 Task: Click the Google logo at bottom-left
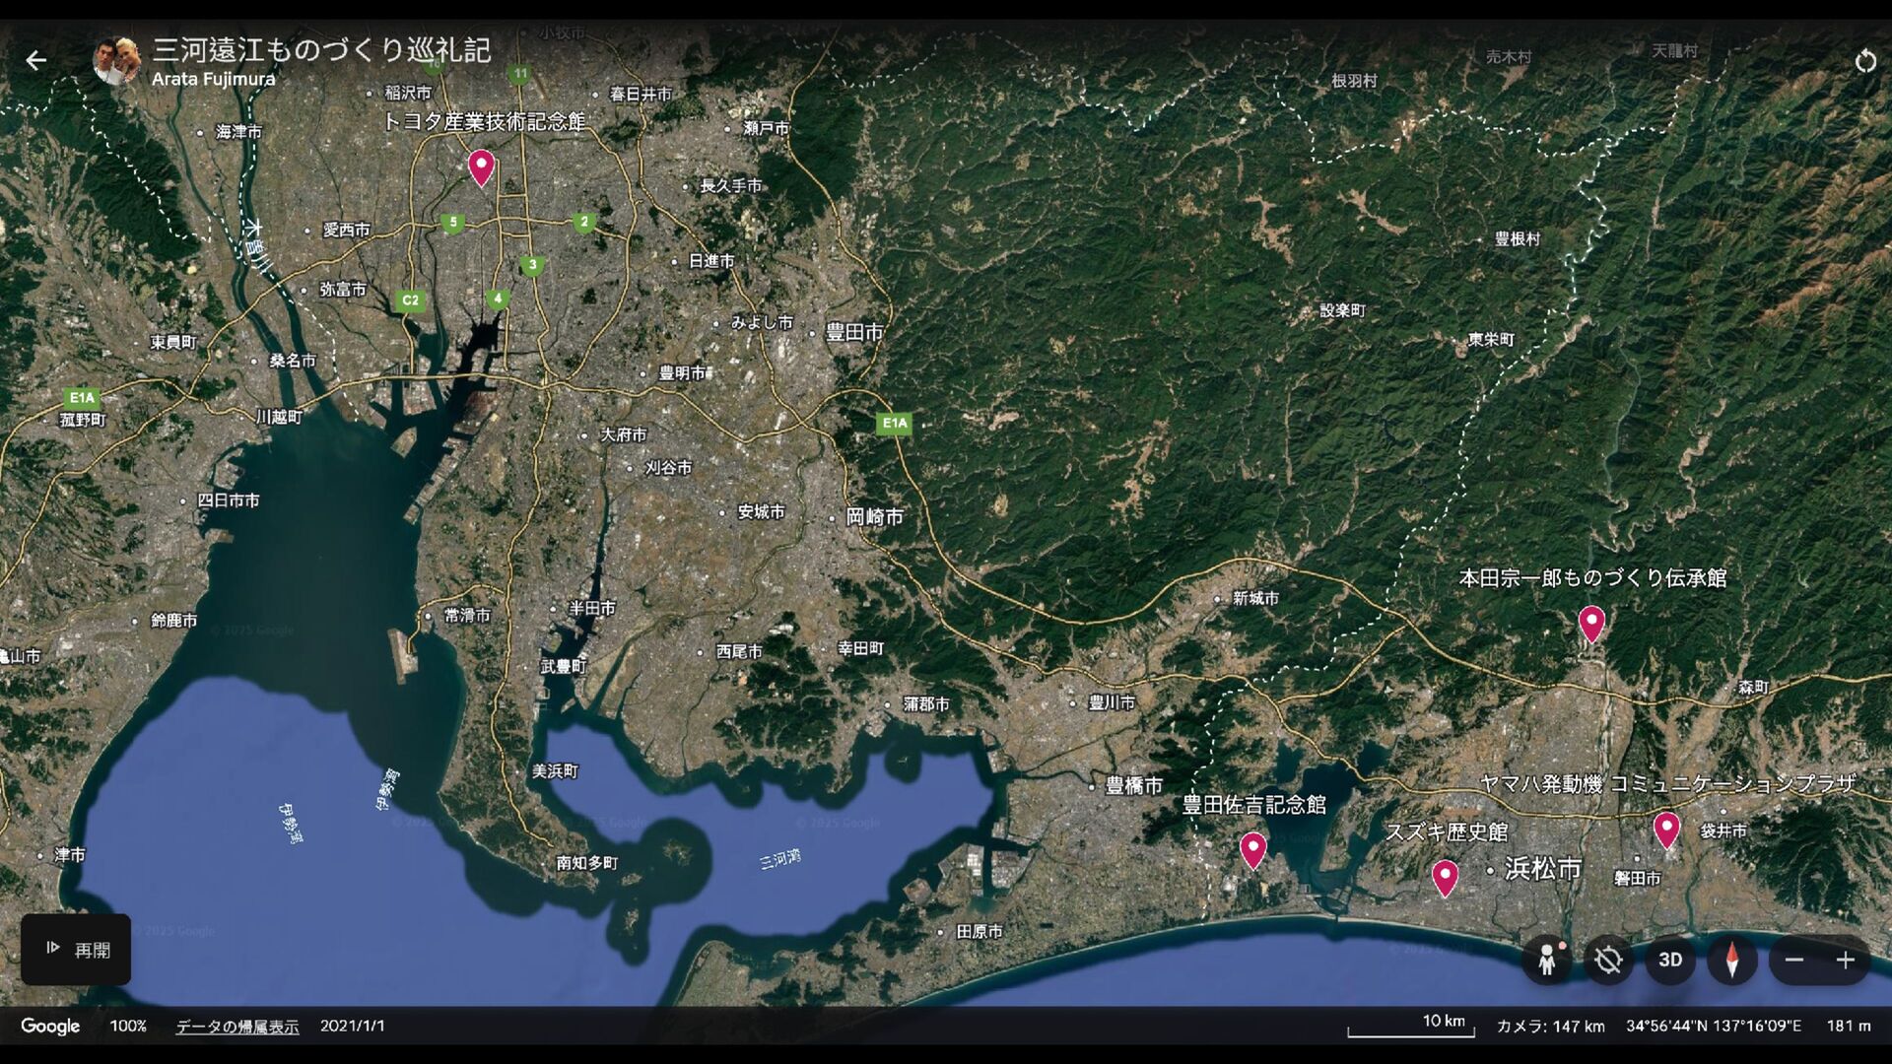click(50, 1027)
